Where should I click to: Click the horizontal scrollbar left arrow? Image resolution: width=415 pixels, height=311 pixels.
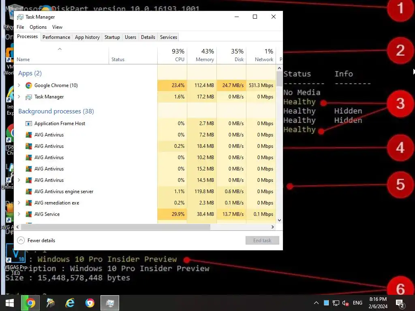click(17, 227)
